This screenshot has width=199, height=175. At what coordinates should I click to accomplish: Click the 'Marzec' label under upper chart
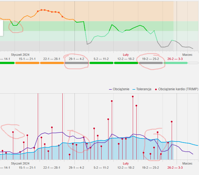pos(187,55)
